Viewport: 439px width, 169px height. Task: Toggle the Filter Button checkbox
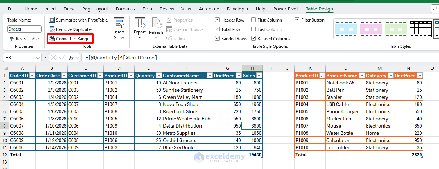coord(297,20)
